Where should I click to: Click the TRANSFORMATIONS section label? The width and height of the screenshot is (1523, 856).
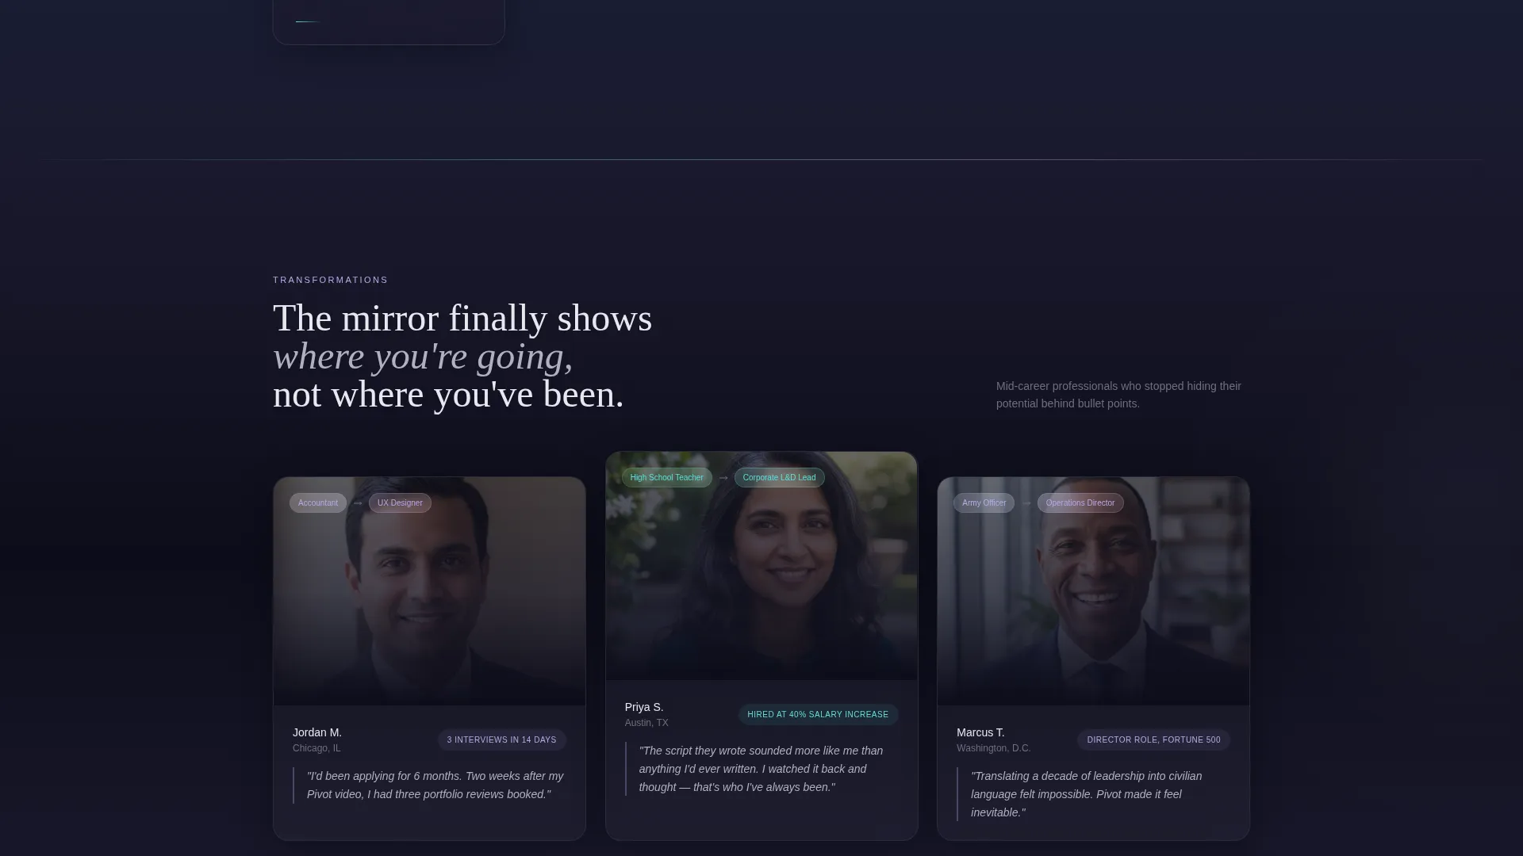coord(331,281)
